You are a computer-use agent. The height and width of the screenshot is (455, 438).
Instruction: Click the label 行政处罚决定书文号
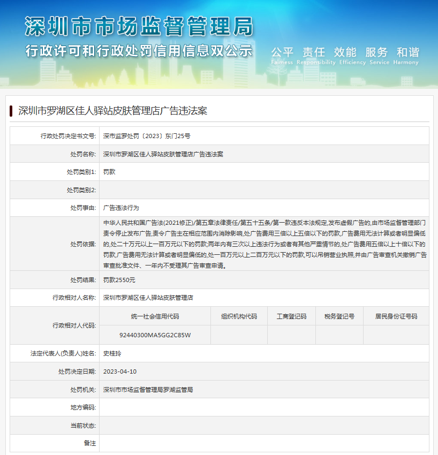point(68,136)
